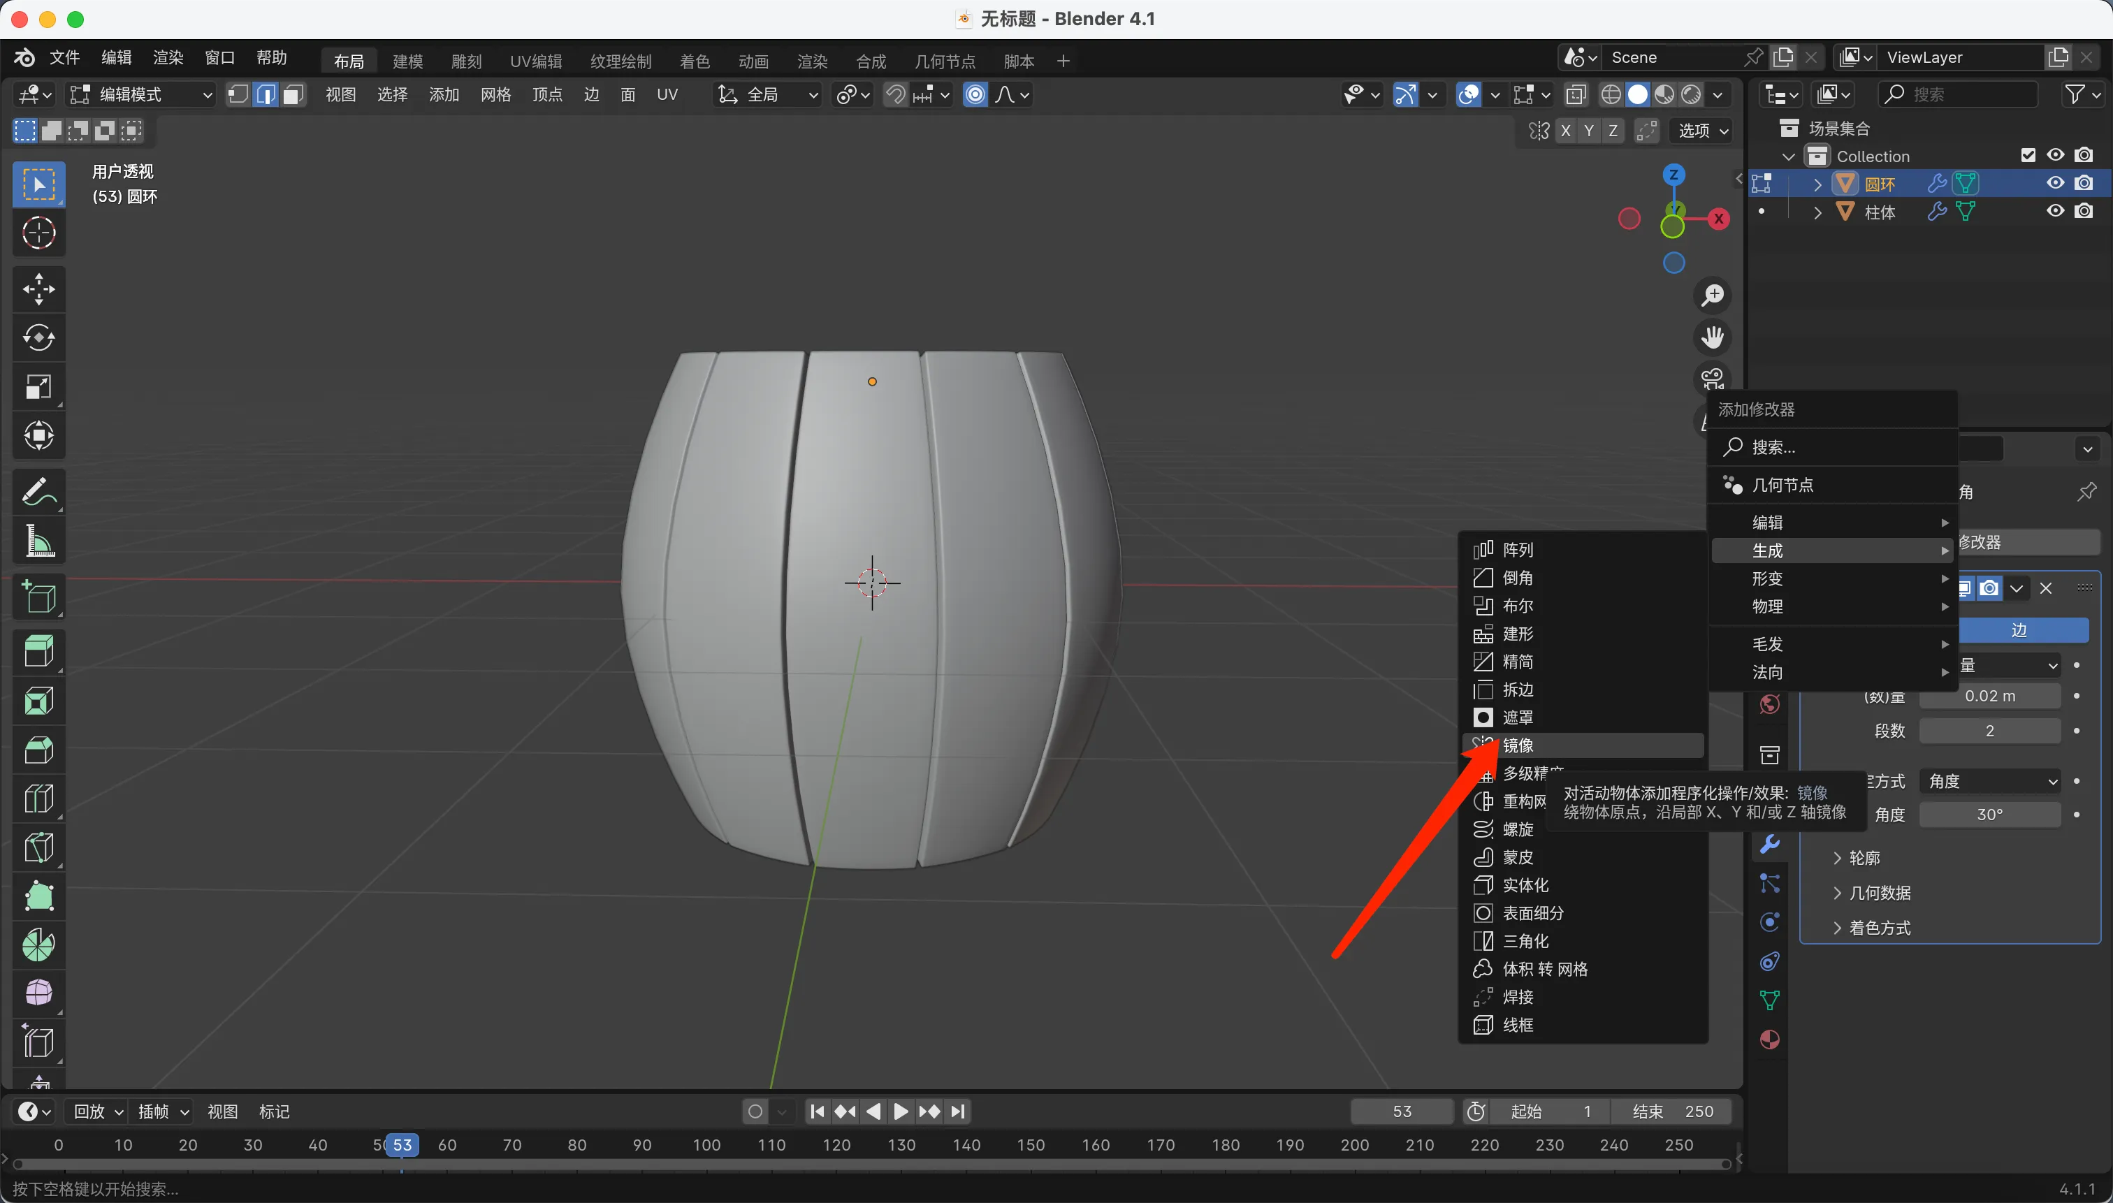The height and width of the screenshot is (1203, 2113).
Task: Switch to the UV编辑 workspace tab
Action: click(535, 61)
